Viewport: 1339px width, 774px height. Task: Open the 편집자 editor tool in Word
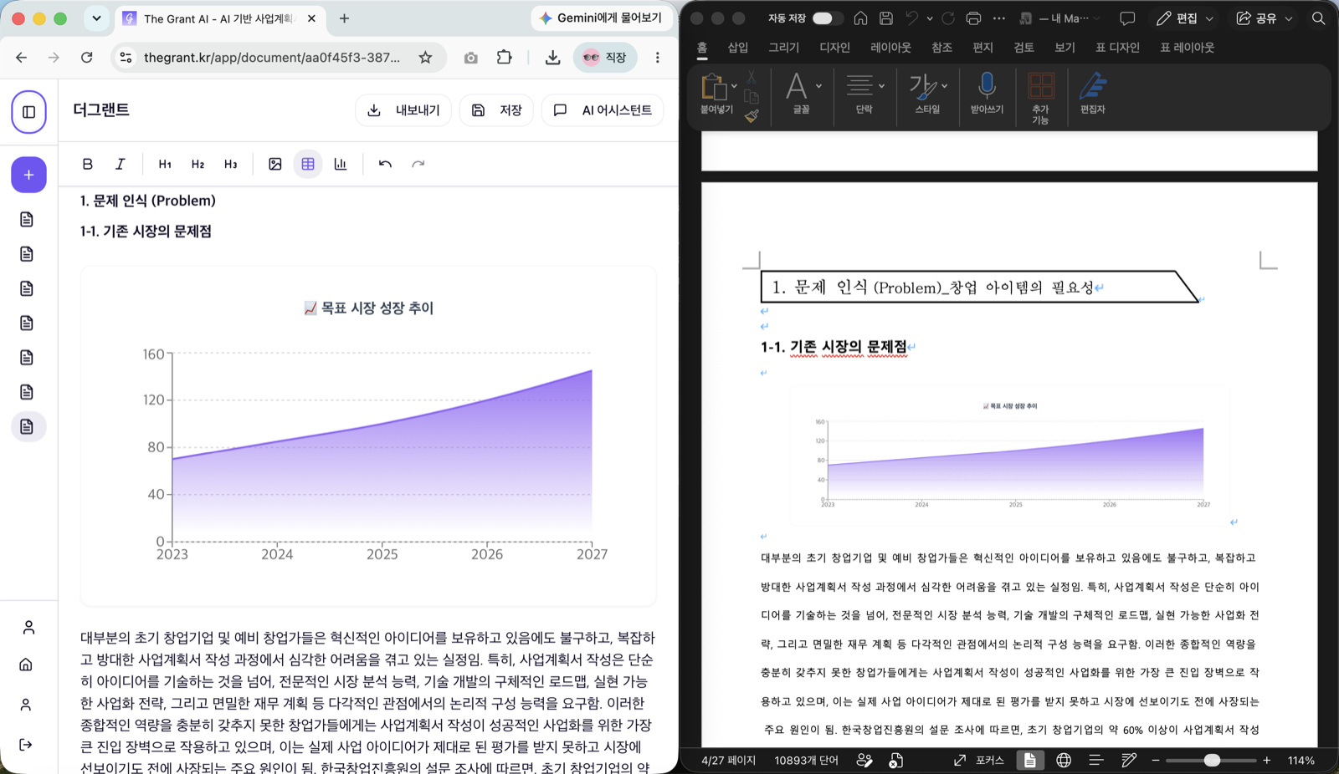pos(1093,92)
